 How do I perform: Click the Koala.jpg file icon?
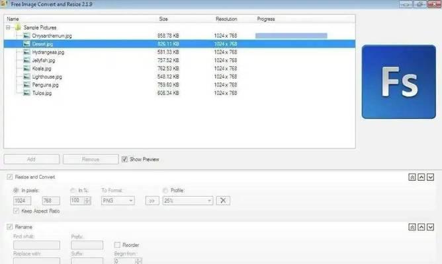point(26,69)
